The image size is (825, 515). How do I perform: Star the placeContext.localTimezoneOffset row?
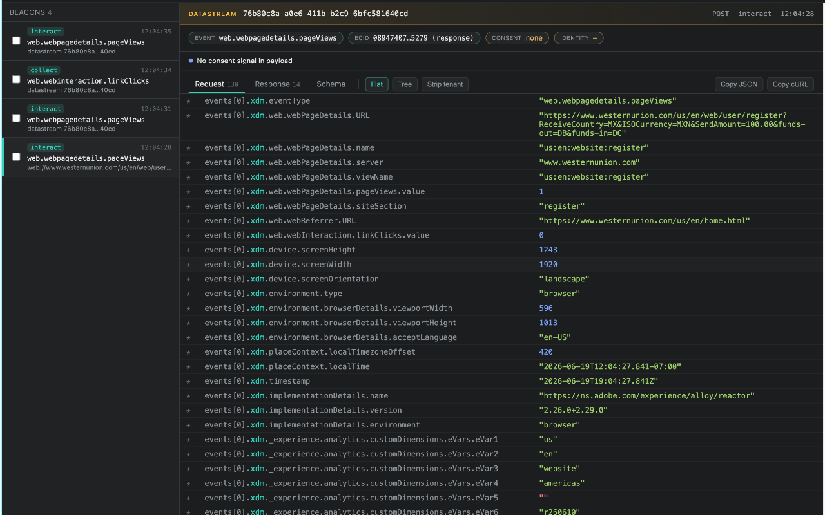[189, 352]
